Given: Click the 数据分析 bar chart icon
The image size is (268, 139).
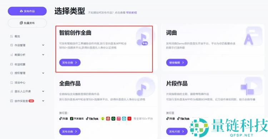Looking at the screenshot, I should tap(11, 55).
